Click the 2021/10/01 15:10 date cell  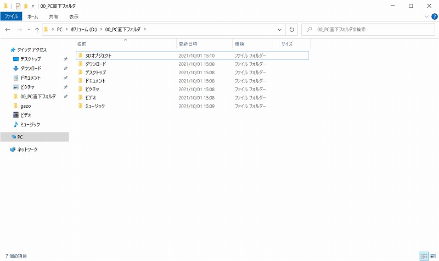[196, 56]
